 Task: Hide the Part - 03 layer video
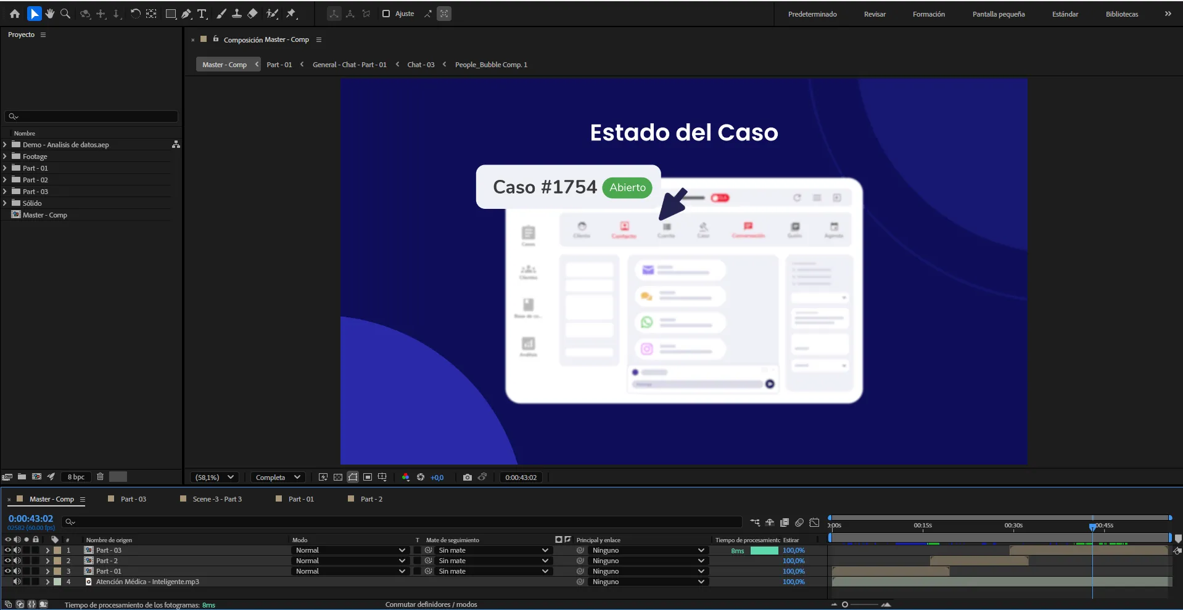point(8,550)
